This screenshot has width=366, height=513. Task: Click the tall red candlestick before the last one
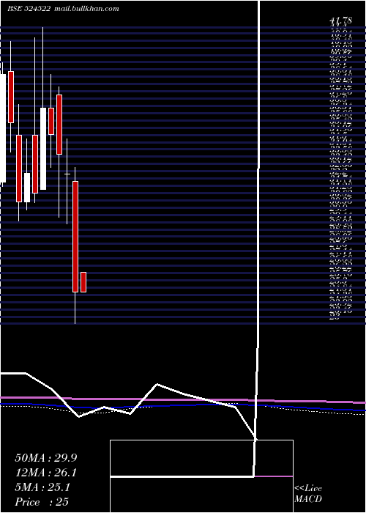(x=75, y=237)
